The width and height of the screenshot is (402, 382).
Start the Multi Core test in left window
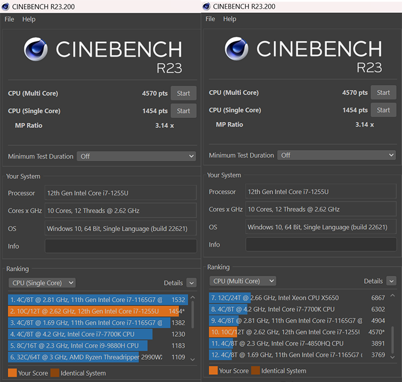pos(183,93)
